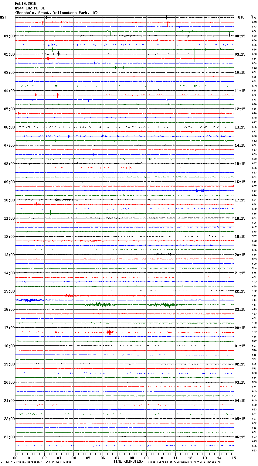Select the 00:15 UTC time label
The width and height of the screenshot is (258, 466).
[x=240, y=328]
